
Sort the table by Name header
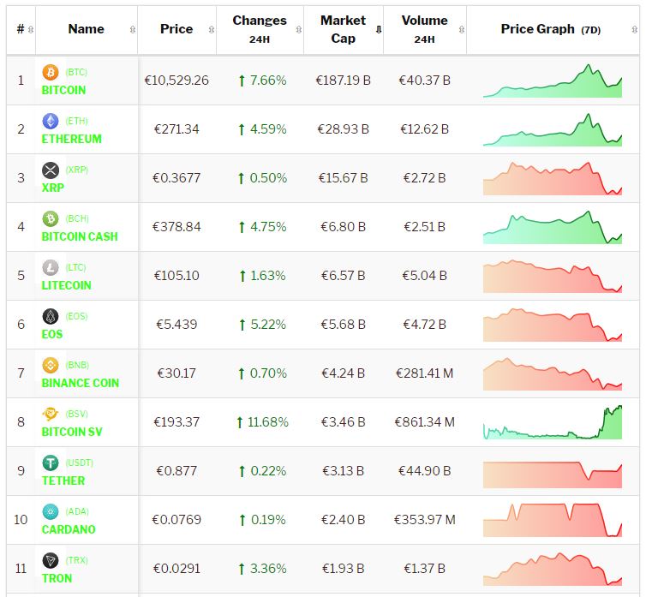(86, 29)
